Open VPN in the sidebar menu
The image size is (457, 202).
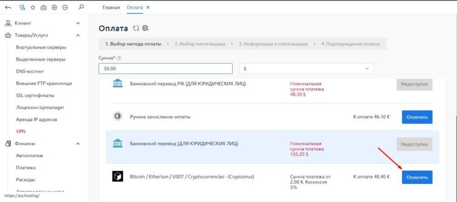point(21,131)
